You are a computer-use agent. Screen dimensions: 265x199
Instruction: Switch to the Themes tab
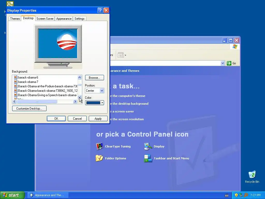point(15,19)
